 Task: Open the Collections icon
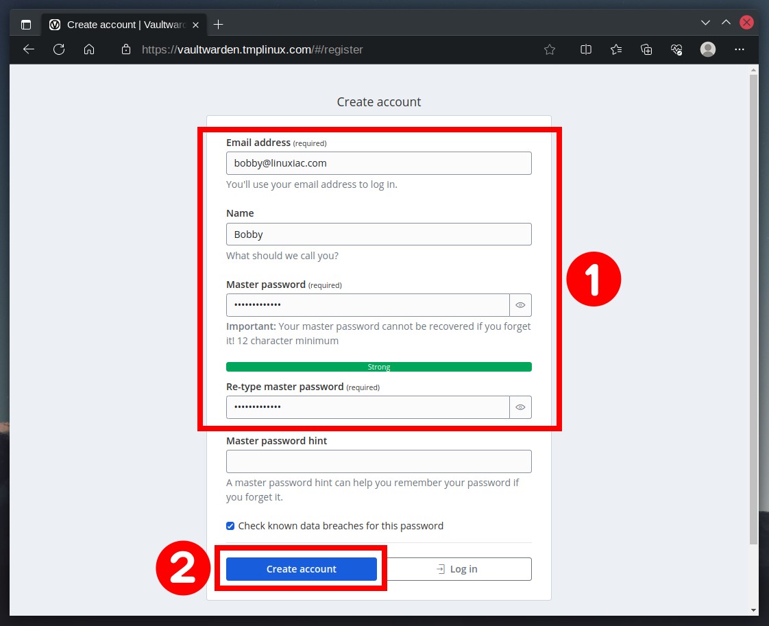(x=646, y=49)
